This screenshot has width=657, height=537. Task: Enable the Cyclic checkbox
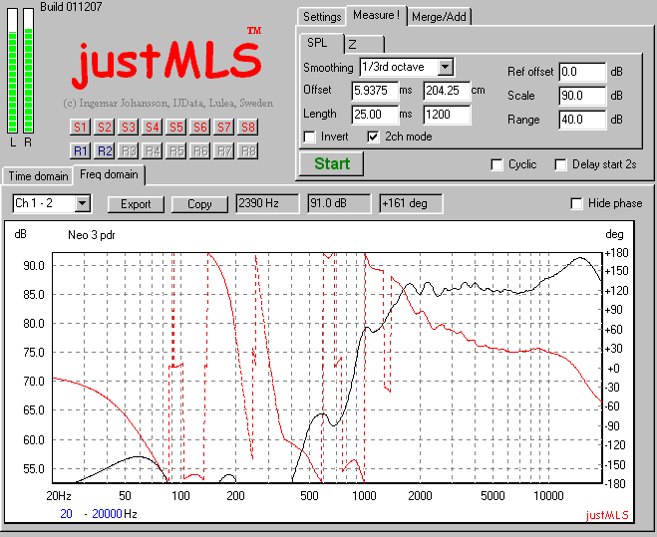point(496,164)
